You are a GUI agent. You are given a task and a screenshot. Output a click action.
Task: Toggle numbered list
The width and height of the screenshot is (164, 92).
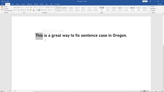tap(40, 7)
